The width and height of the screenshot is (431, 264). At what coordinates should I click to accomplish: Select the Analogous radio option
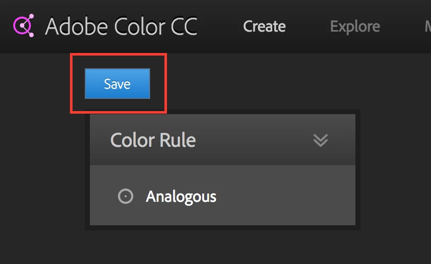tap(126, 196)
